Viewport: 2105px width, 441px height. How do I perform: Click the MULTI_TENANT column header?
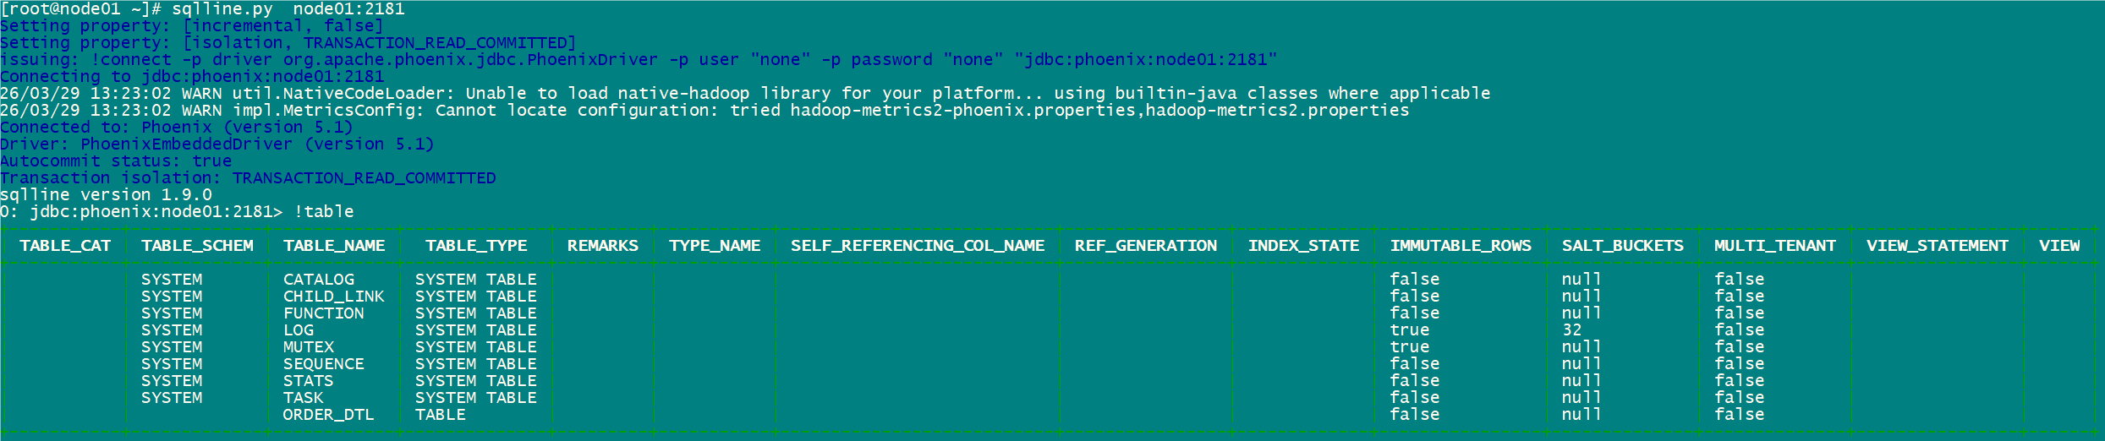click(x=1774, y=246)
